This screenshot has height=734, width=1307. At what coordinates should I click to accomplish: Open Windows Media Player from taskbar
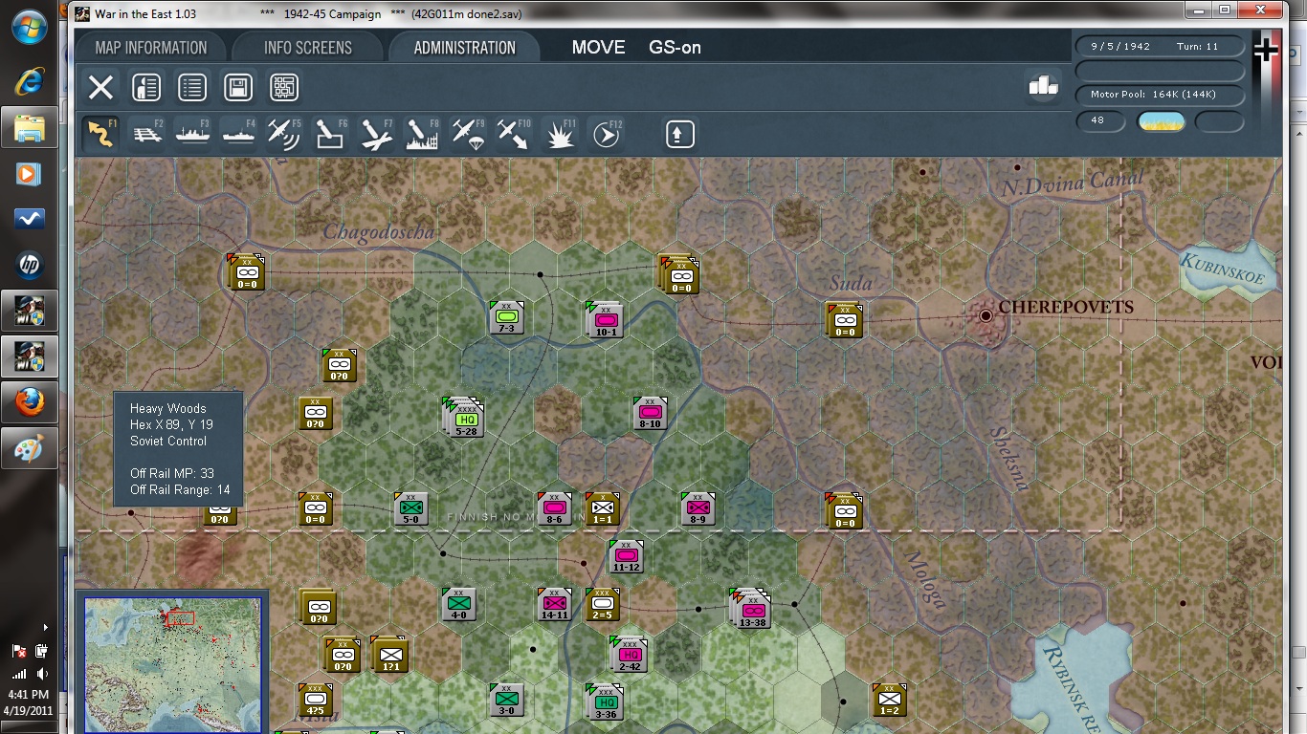coord(30,174)
